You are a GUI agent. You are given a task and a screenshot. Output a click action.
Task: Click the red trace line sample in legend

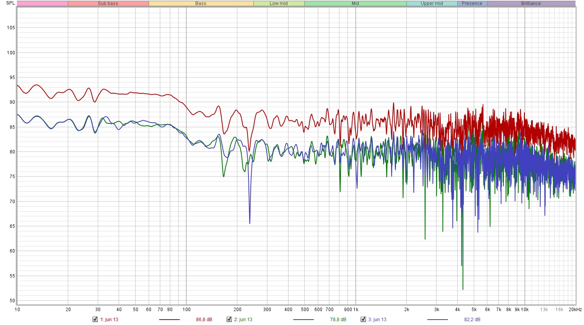(169, 320)
